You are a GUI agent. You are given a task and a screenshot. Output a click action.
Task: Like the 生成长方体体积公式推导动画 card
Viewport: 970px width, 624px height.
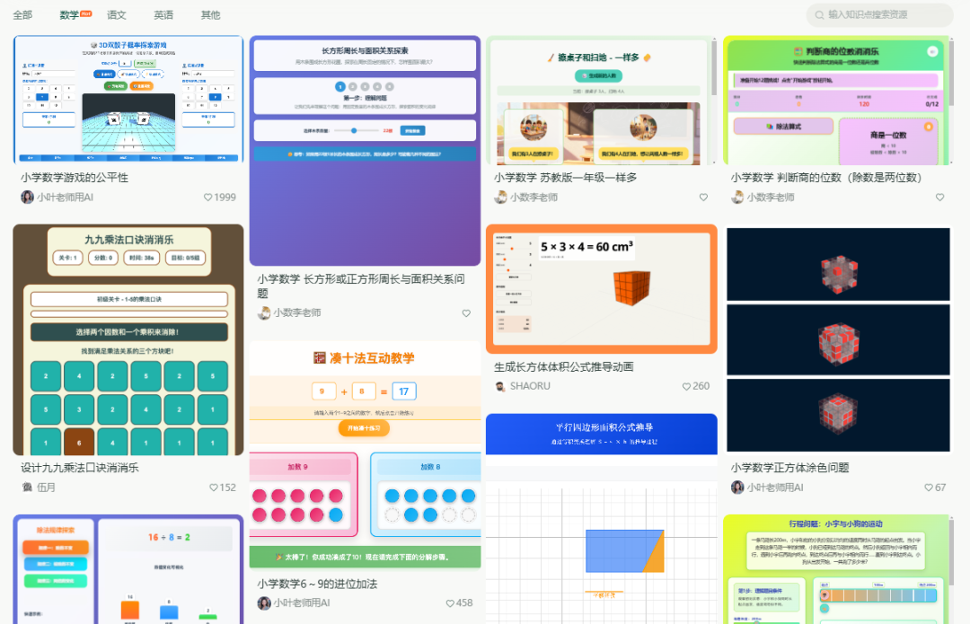687,387
